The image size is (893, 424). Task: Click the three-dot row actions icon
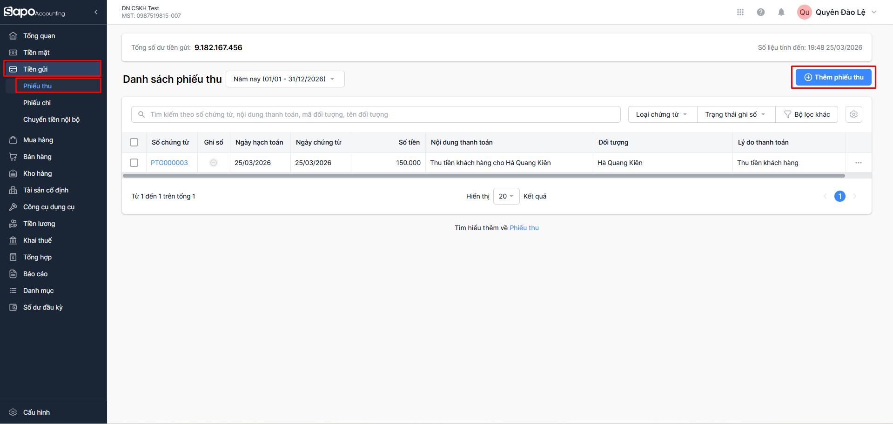coord(858,163)
